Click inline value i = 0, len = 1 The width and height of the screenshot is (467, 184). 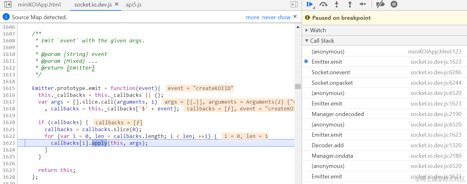[245, 136]
